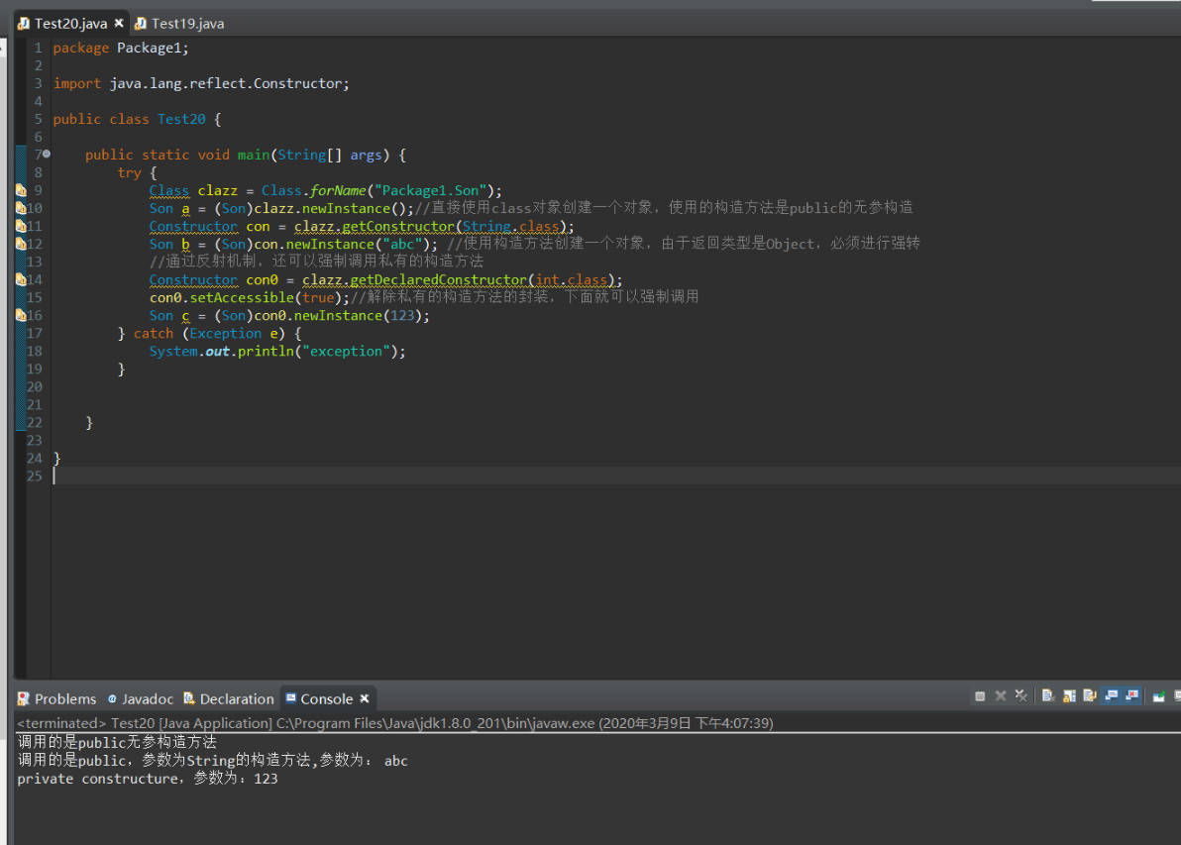Click the warning marker on line 9
1181x845 pixels.
[21, 190]
